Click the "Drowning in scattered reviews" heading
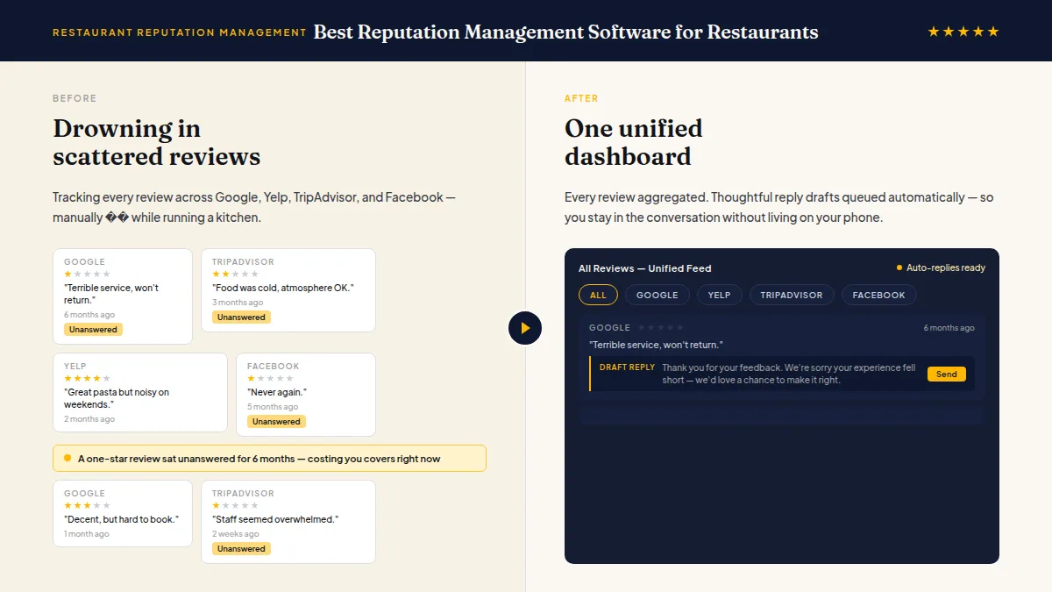The image size is (1052, 592). [x=156, y=142]
